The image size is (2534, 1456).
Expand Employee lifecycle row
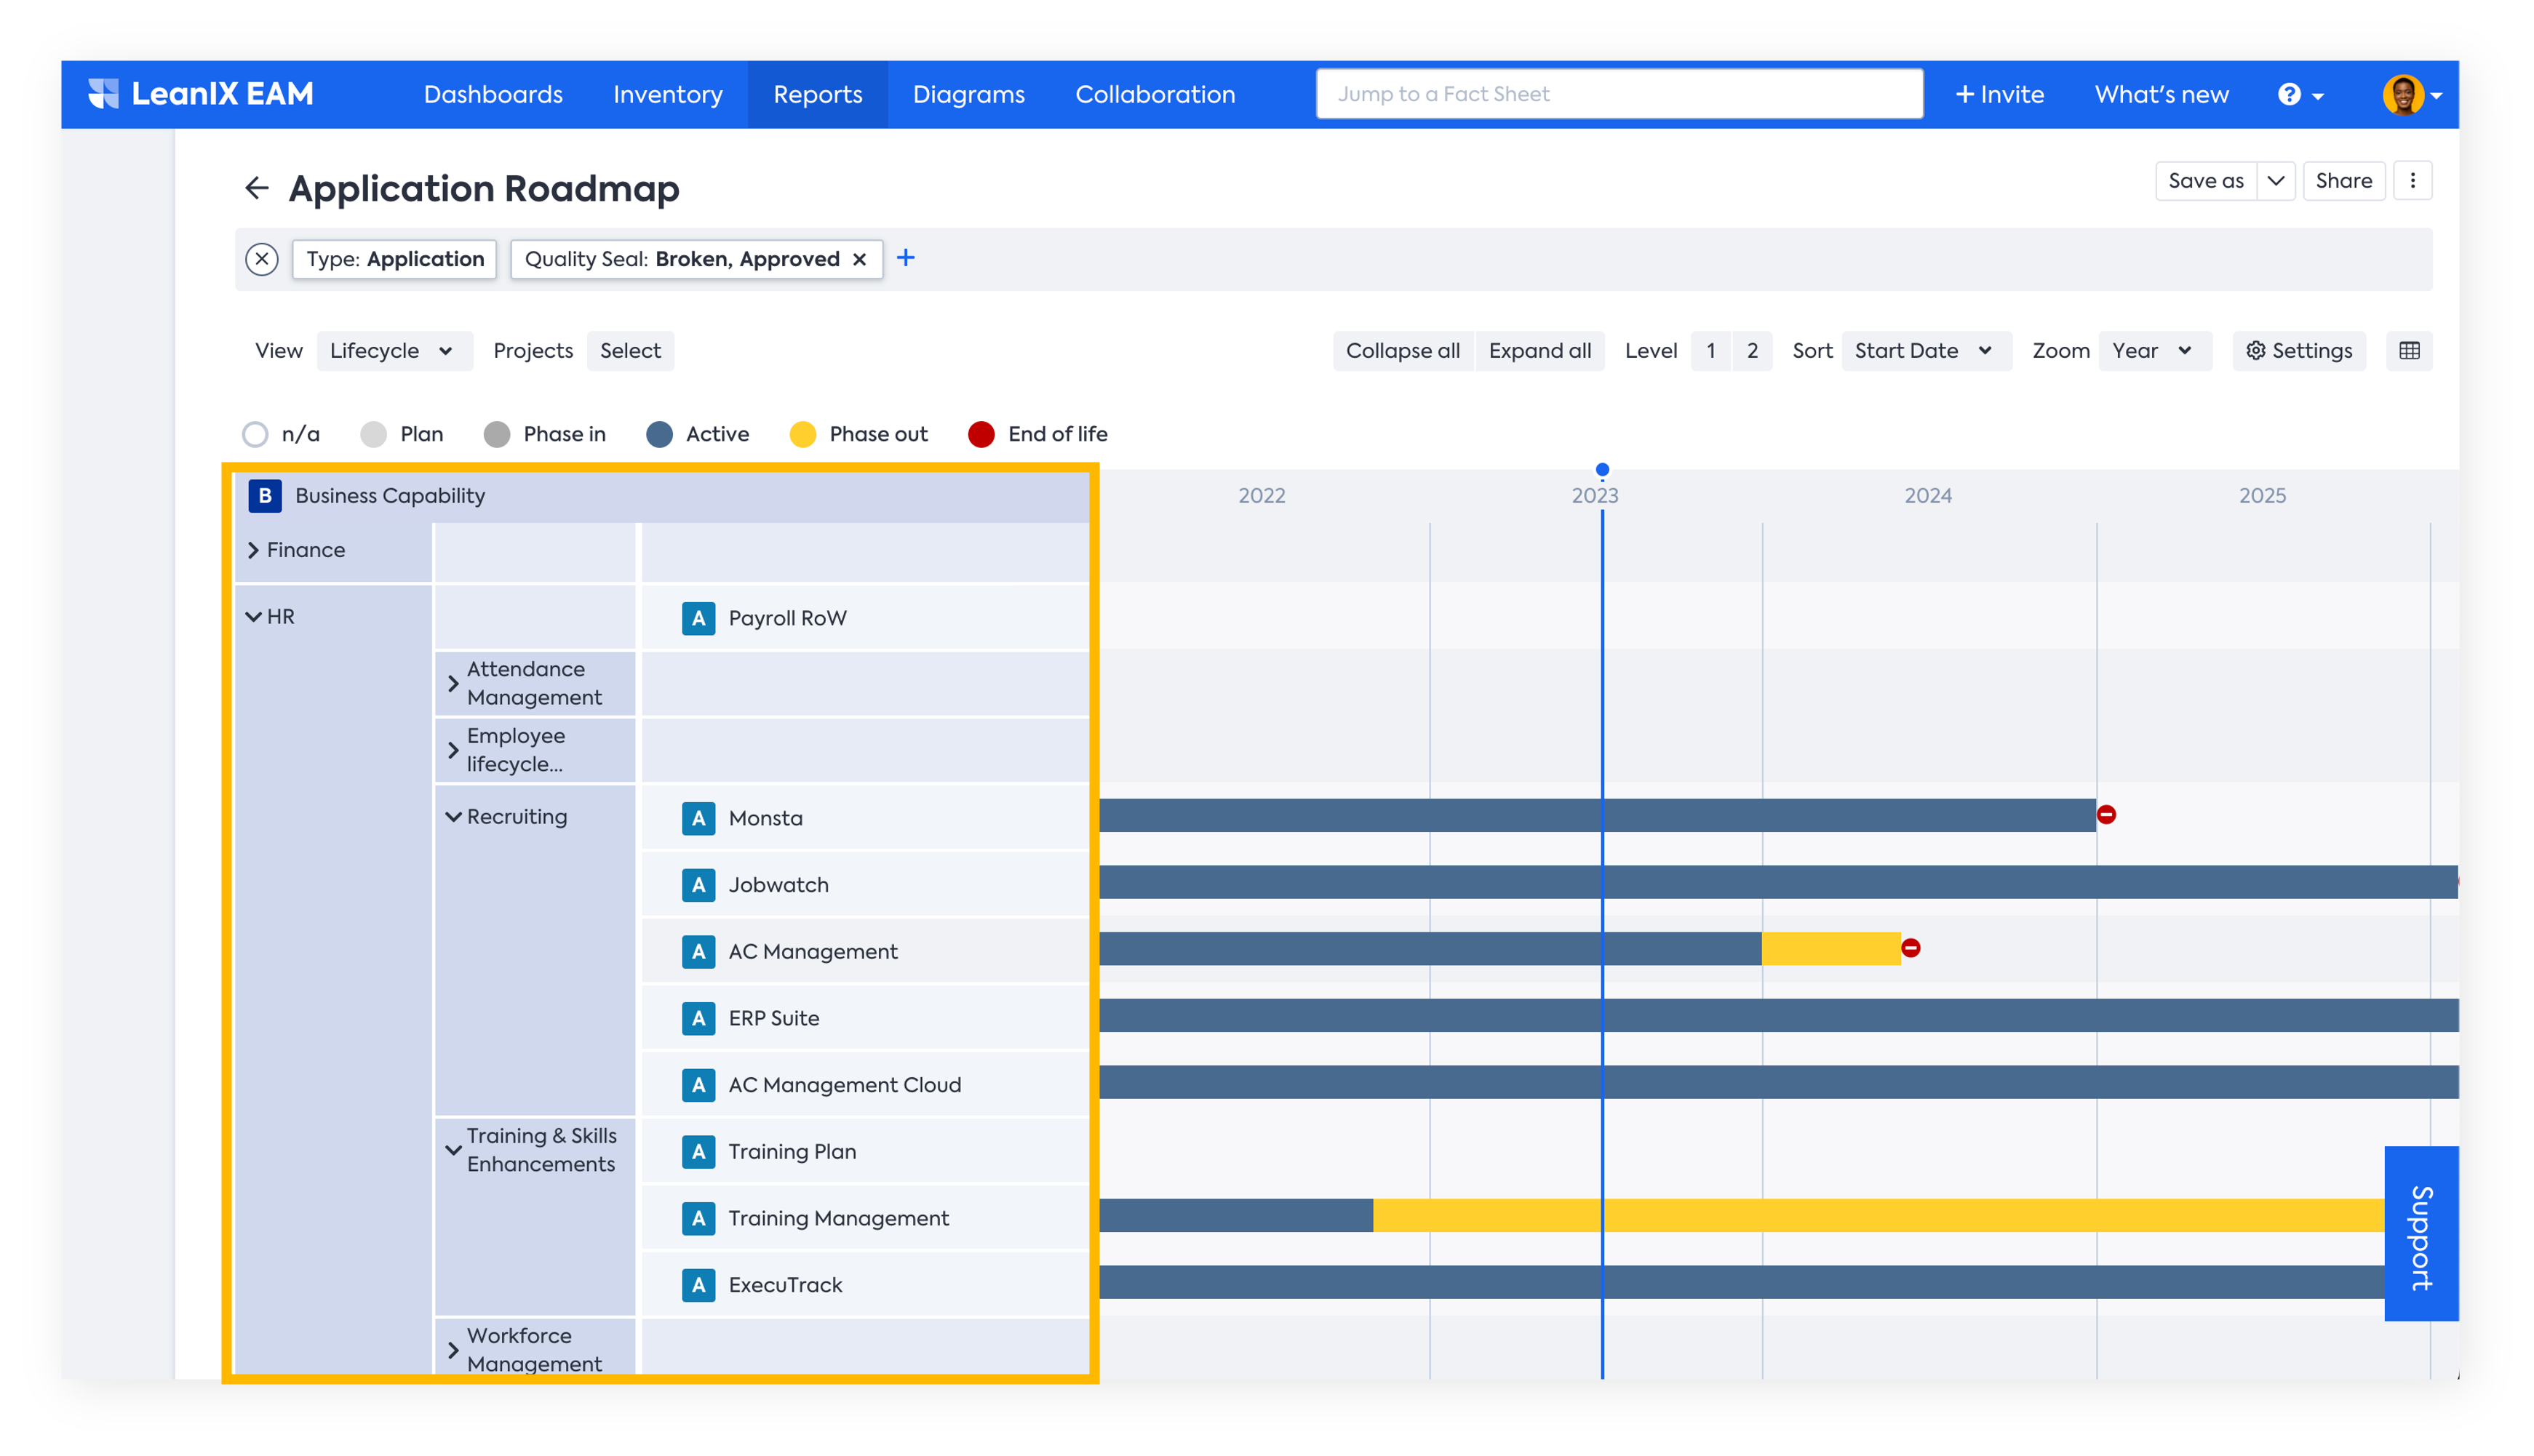[x=453, y=750]
